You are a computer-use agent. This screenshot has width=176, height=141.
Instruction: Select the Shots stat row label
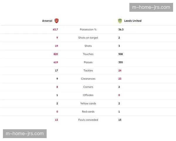pos(88,46)
